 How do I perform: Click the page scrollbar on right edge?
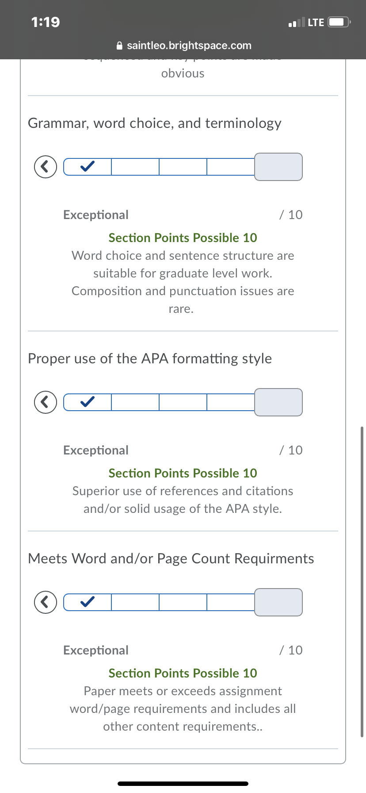click(362, 582)
